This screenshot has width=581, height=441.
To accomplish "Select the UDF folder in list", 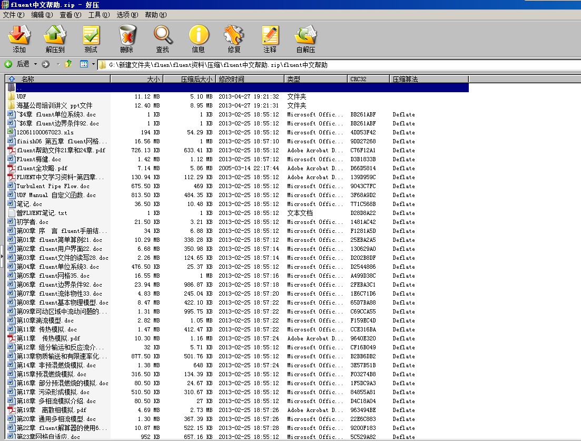I will (x=21, y=96).
